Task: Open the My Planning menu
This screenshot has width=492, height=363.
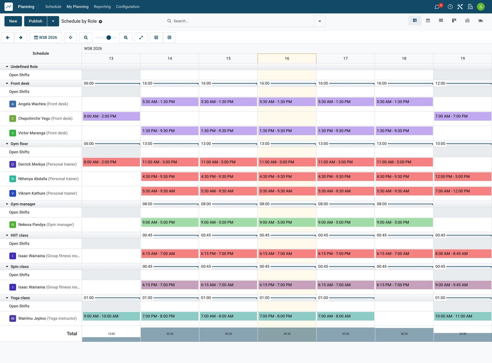Action: coord(77,7)
